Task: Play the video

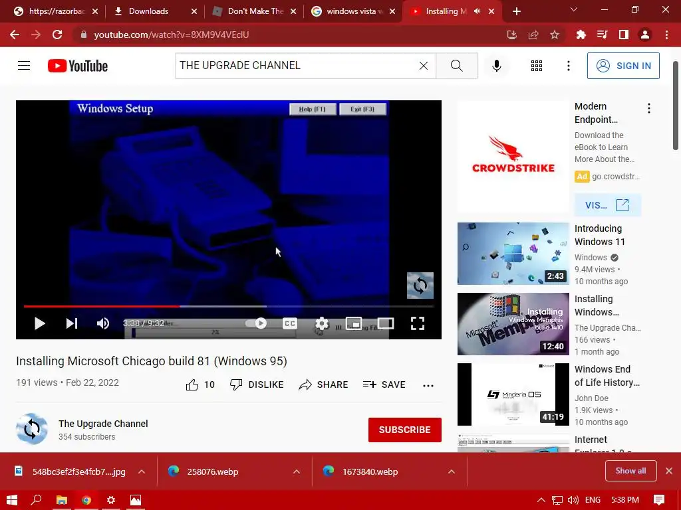Action: (x=39, y=323)
